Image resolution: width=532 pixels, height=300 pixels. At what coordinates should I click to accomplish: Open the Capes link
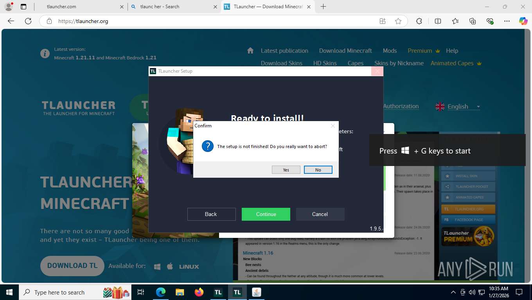click(356, 63)
